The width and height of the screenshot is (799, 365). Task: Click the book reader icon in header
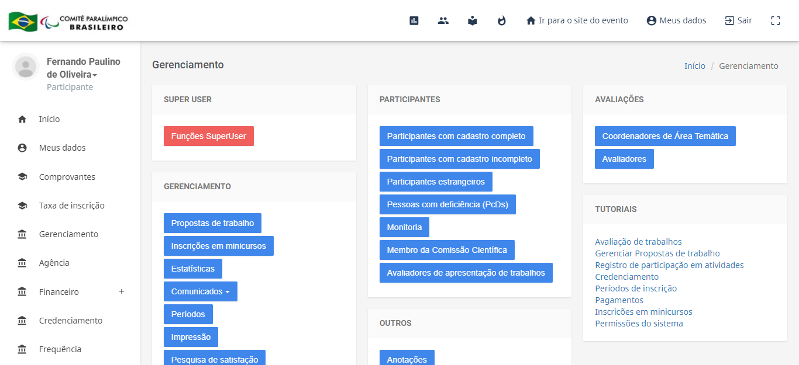pos(473,20)
